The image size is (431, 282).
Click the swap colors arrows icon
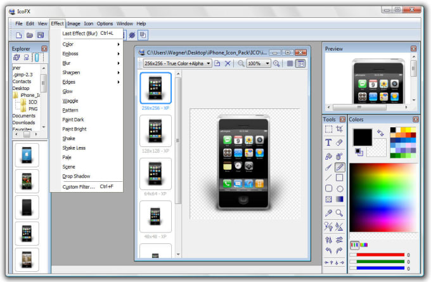pos(380,132)
